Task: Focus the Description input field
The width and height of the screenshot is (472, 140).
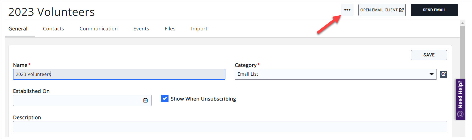Action: point(230,127)
